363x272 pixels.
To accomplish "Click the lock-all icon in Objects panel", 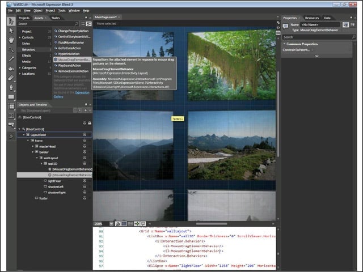I will [x=90, y=123].
